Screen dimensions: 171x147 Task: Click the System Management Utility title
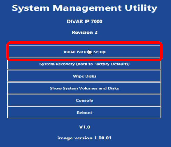[85, 8]
